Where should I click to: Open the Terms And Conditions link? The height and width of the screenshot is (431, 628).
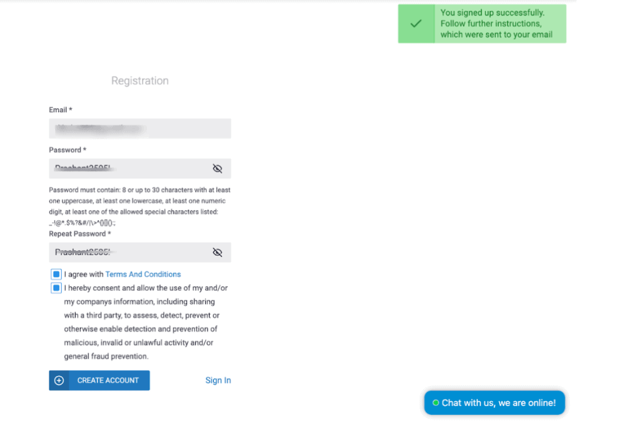coord(143,275)
